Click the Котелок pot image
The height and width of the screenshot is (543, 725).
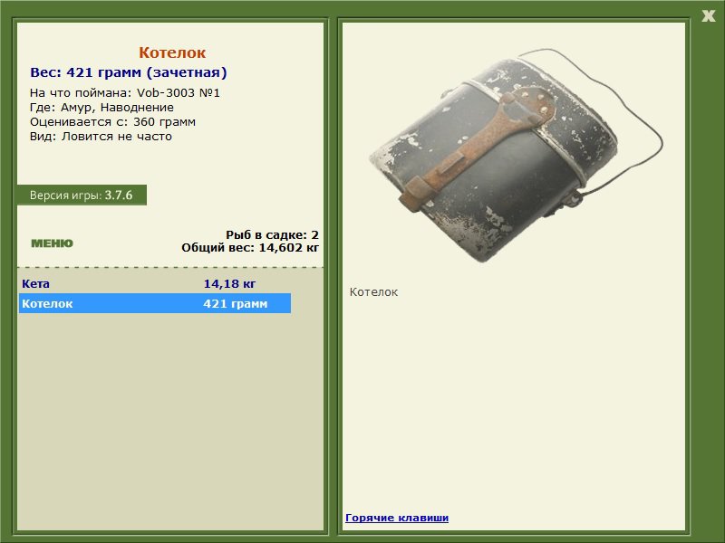(516, 155)
